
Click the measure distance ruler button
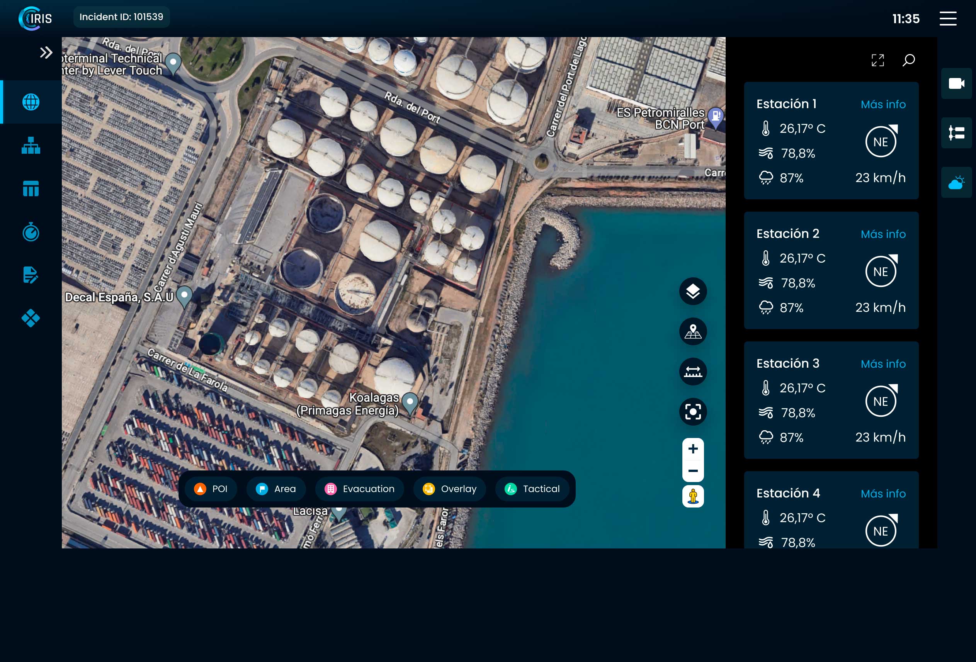[692, 372]
